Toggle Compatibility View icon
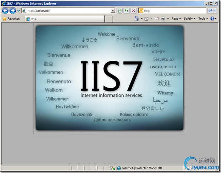 coord(120,11)
